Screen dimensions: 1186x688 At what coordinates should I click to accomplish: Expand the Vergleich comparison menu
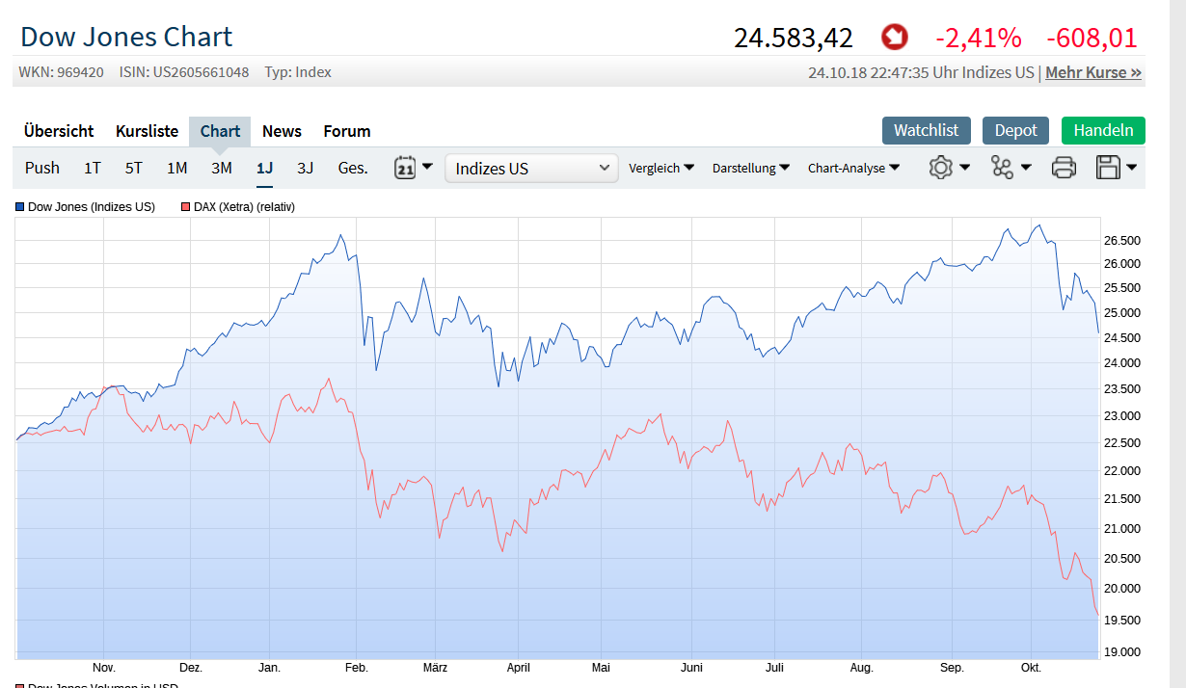[660, 168]
